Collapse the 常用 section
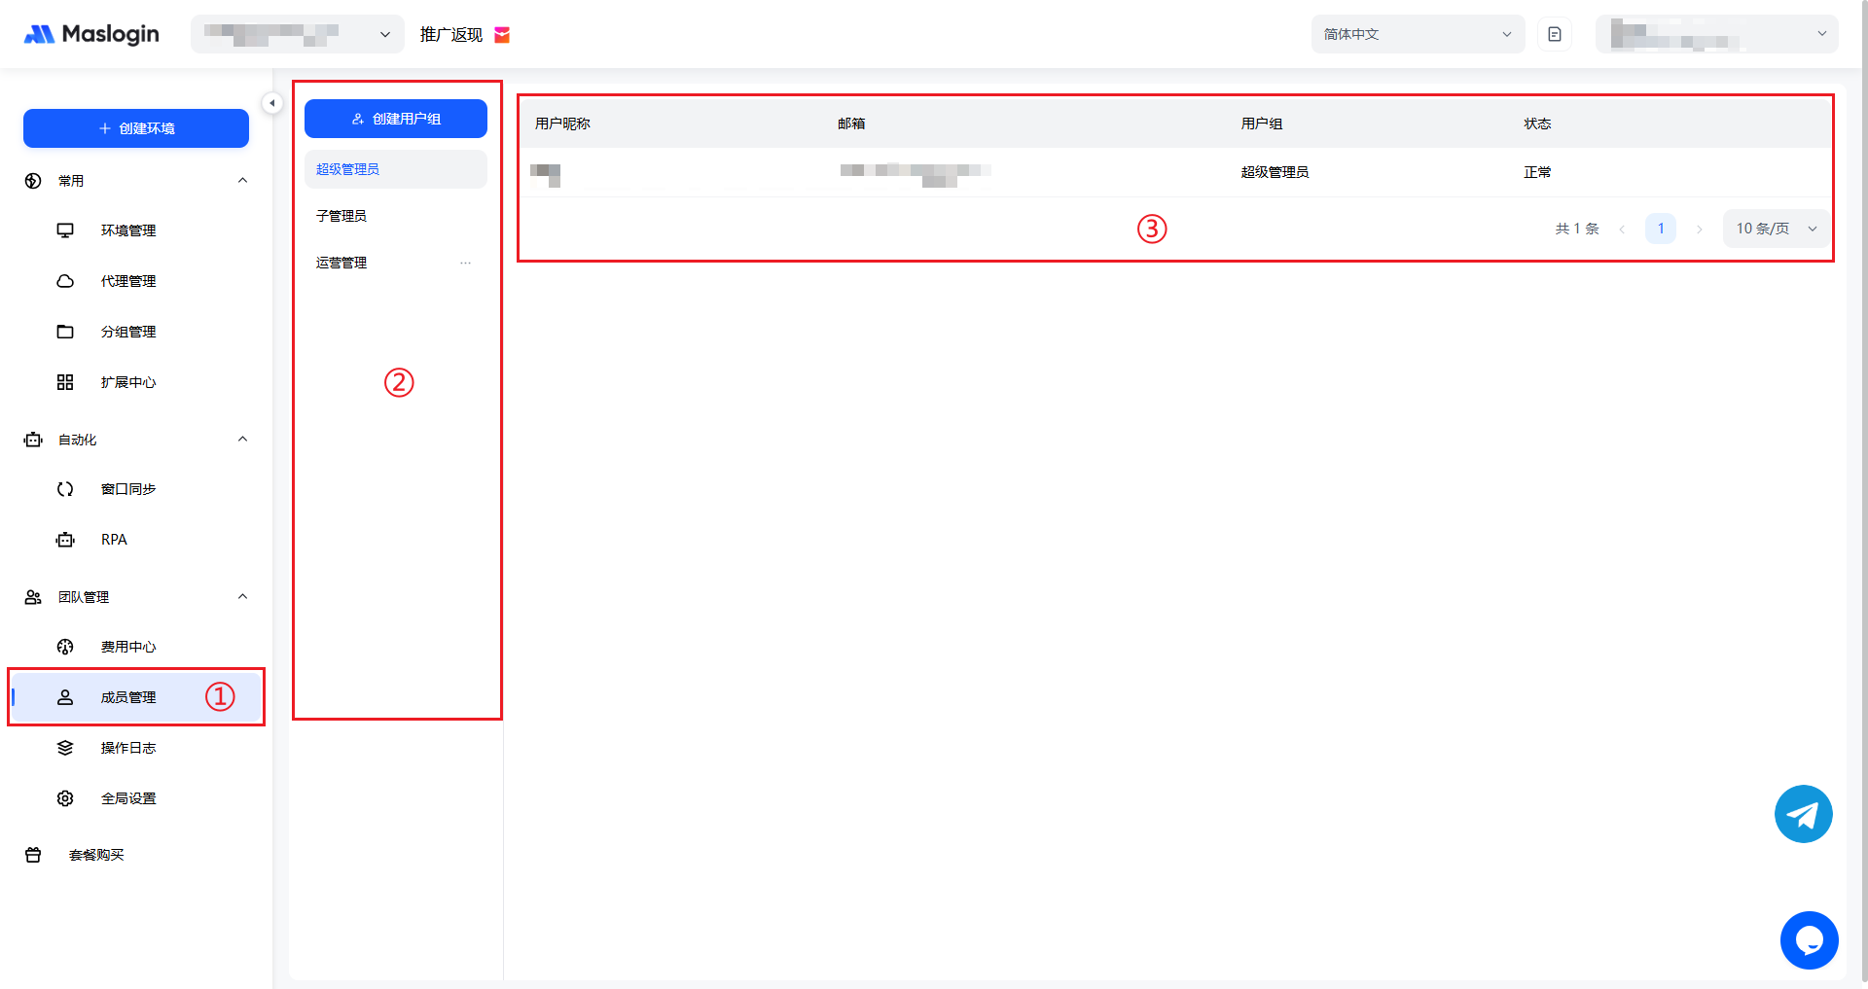Viewport: 1868px width, 989px height. coord(242,181)
